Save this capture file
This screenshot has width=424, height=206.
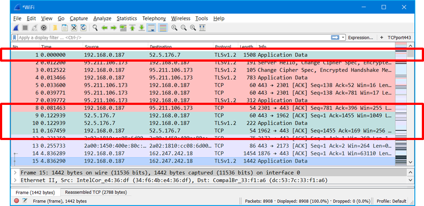65,28
